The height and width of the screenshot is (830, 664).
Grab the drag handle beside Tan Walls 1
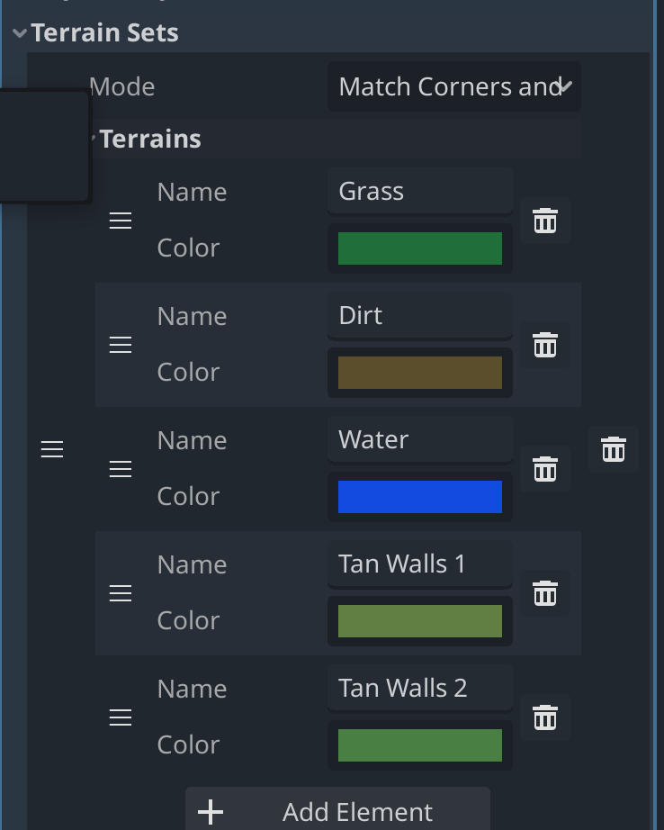(x=121, y=593)
